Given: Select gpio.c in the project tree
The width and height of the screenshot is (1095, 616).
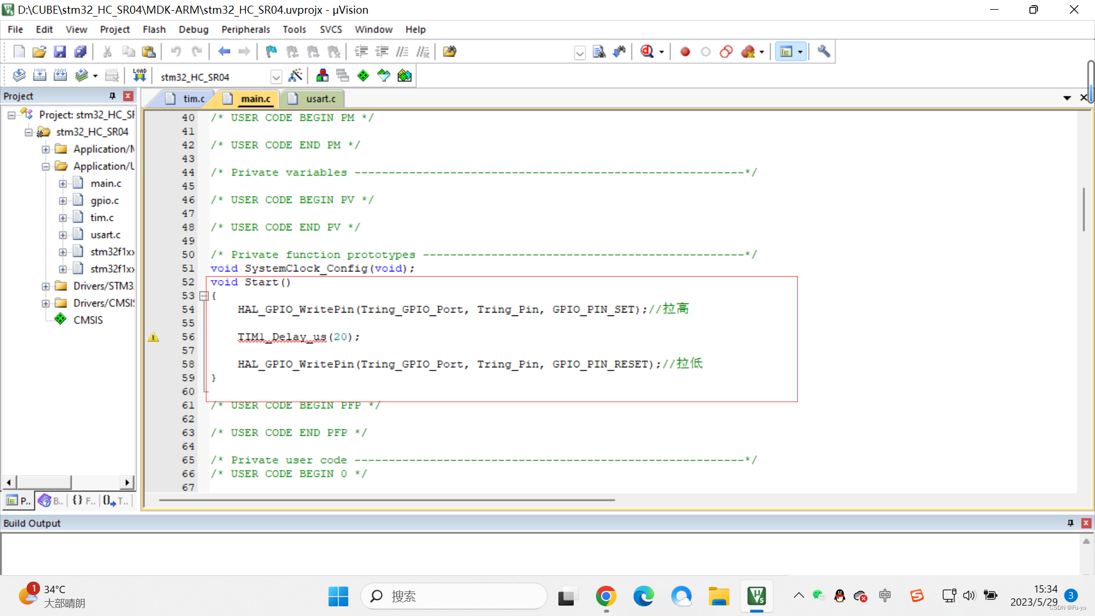Looking at the screenshot, I should click(x=104, y=201).
